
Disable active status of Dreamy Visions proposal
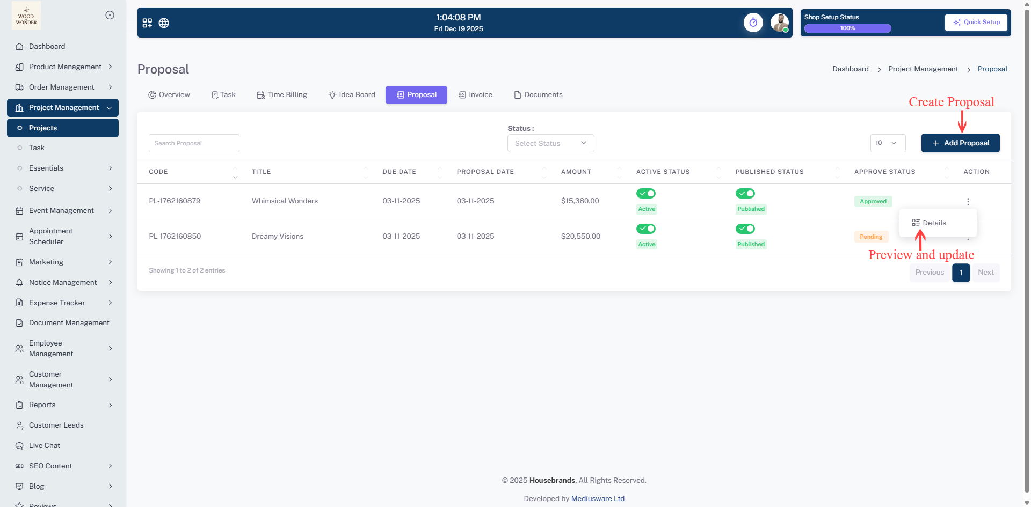click(645, 229)
